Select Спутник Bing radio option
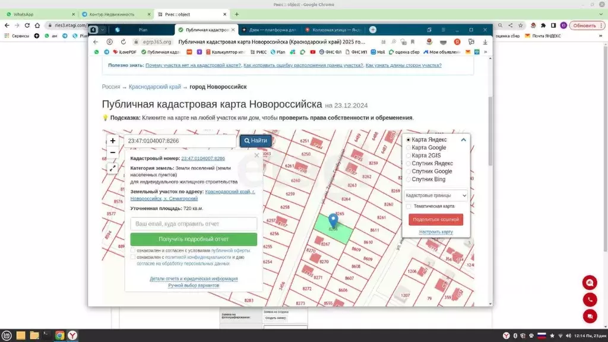608x342 pixels. [x=408, y=179]
